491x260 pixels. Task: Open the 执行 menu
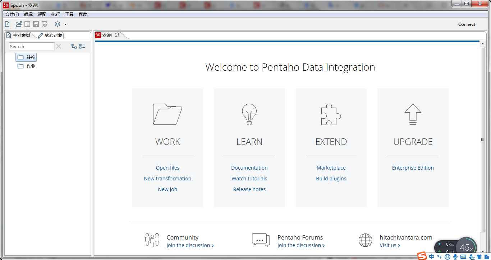[x=56, y=14]
